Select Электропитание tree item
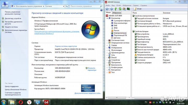 (119, 33)
